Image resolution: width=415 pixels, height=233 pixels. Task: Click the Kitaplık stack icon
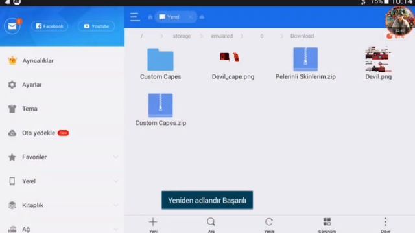[x=12, y=205]
